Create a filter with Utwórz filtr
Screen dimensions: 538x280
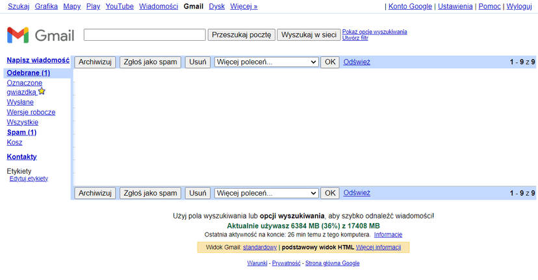pyautogui.click(x=355, y=38)
